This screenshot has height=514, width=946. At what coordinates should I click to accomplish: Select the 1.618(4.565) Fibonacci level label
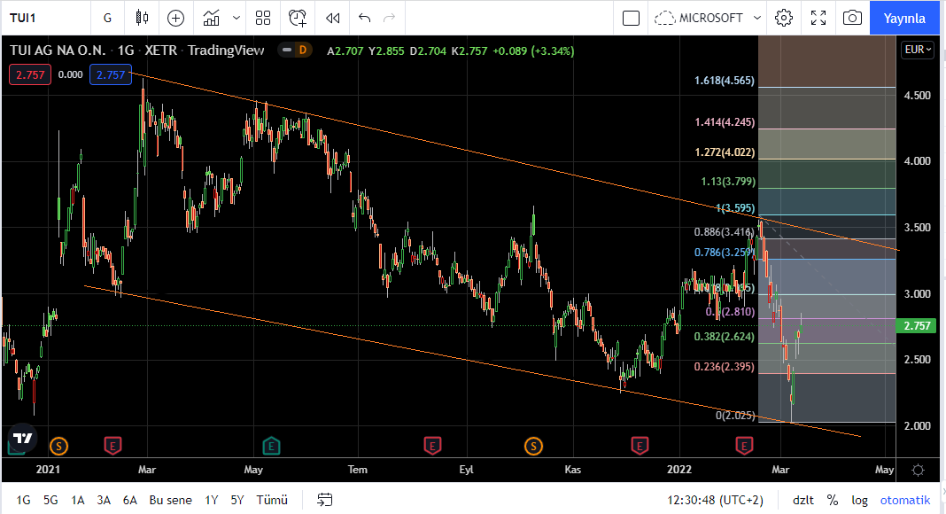click(x=724, y=81)
